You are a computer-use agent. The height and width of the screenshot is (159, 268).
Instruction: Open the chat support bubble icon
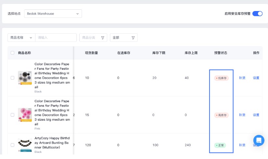(x=259, y=141)
